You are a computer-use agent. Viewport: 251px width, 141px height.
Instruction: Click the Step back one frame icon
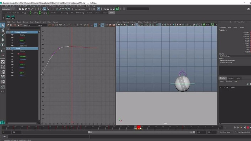238,128
